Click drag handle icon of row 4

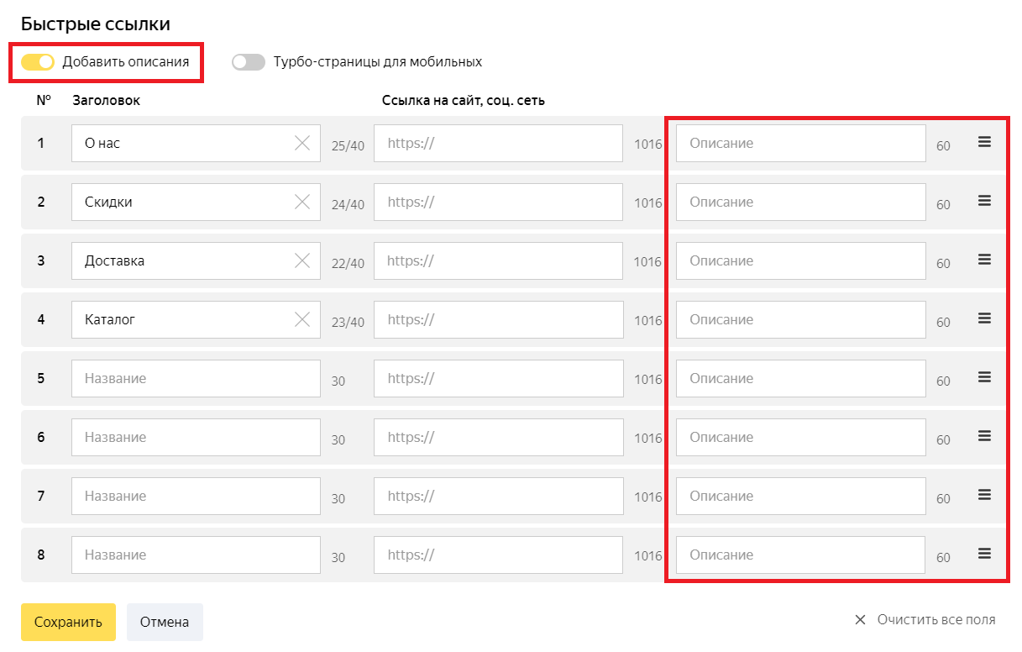pos(984,318)
